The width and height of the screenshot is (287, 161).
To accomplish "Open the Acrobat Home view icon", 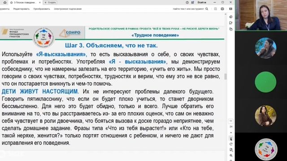I will tap(5, 2).
